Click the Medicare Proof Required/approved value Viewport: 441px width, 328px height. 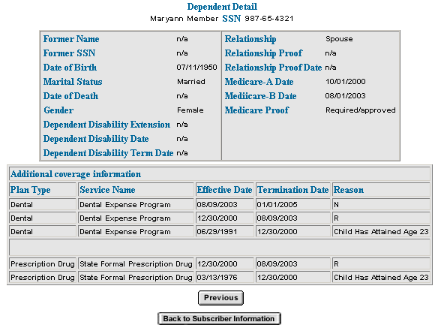tap(361, 110)
